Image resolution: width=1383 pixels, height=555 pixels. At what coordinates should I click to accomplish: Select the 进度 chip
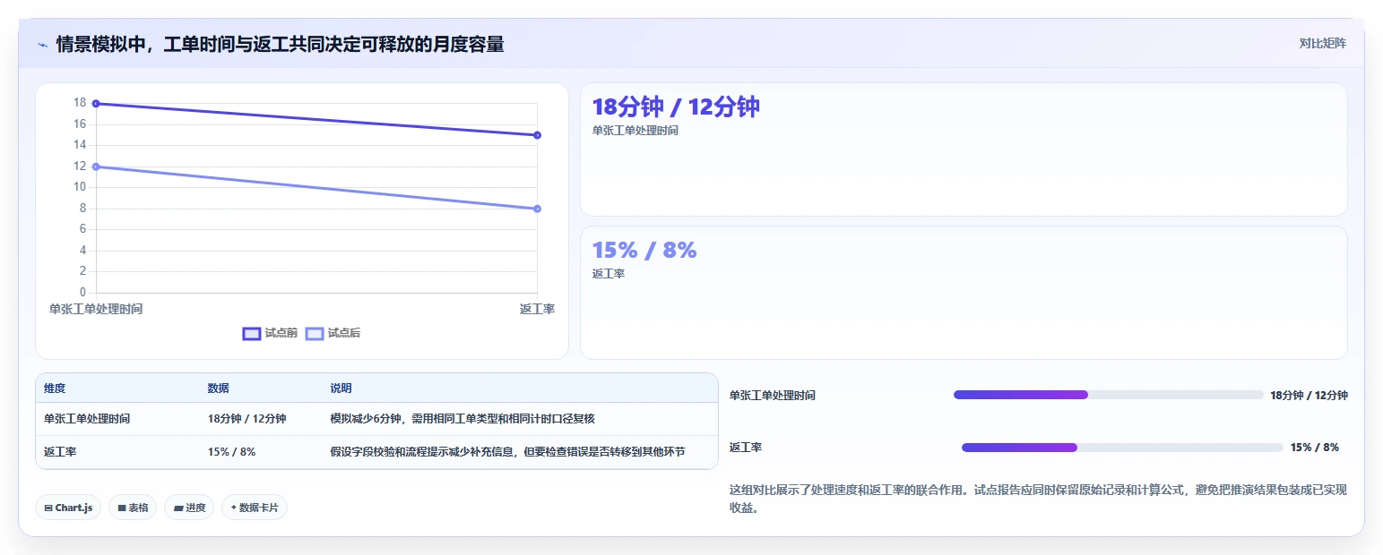189,508
